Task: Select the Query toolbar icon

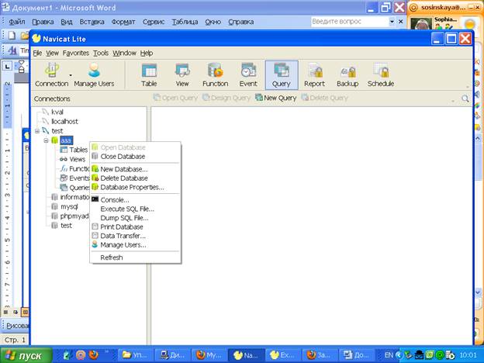Action: click(x=282, y=75)
